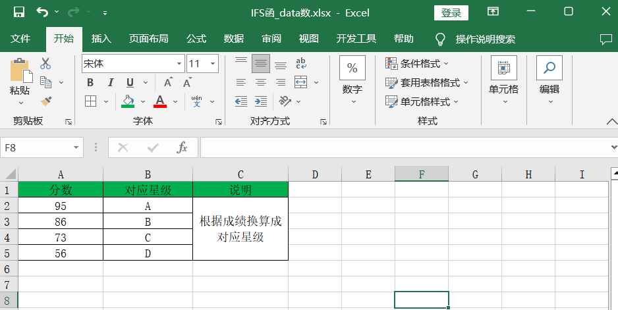This screenshot has width=618, height=310.
Task: Open the 字体 dialog launcher
Action: 219,122
